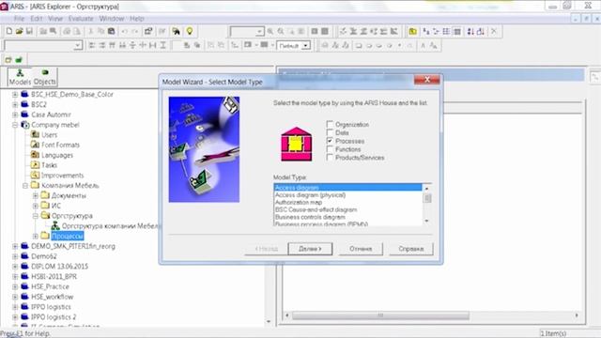The width and height of the screenshot is (601, 338).
Task: Click the sort descending icon
Action: tap(481, 31)
